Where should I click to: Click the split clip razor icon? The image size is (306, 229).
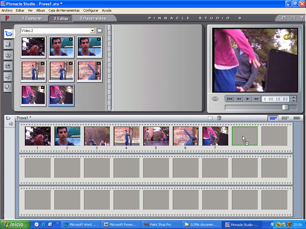[210, 118]
